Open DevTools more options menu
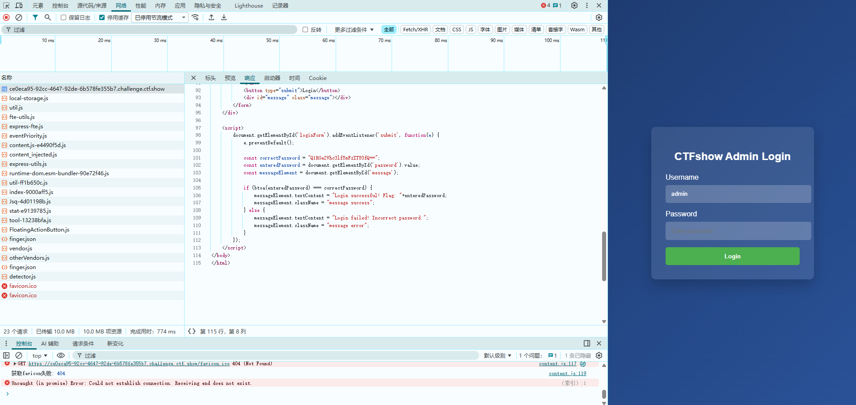Screen dimensions: 856x405 coord(587,5)
